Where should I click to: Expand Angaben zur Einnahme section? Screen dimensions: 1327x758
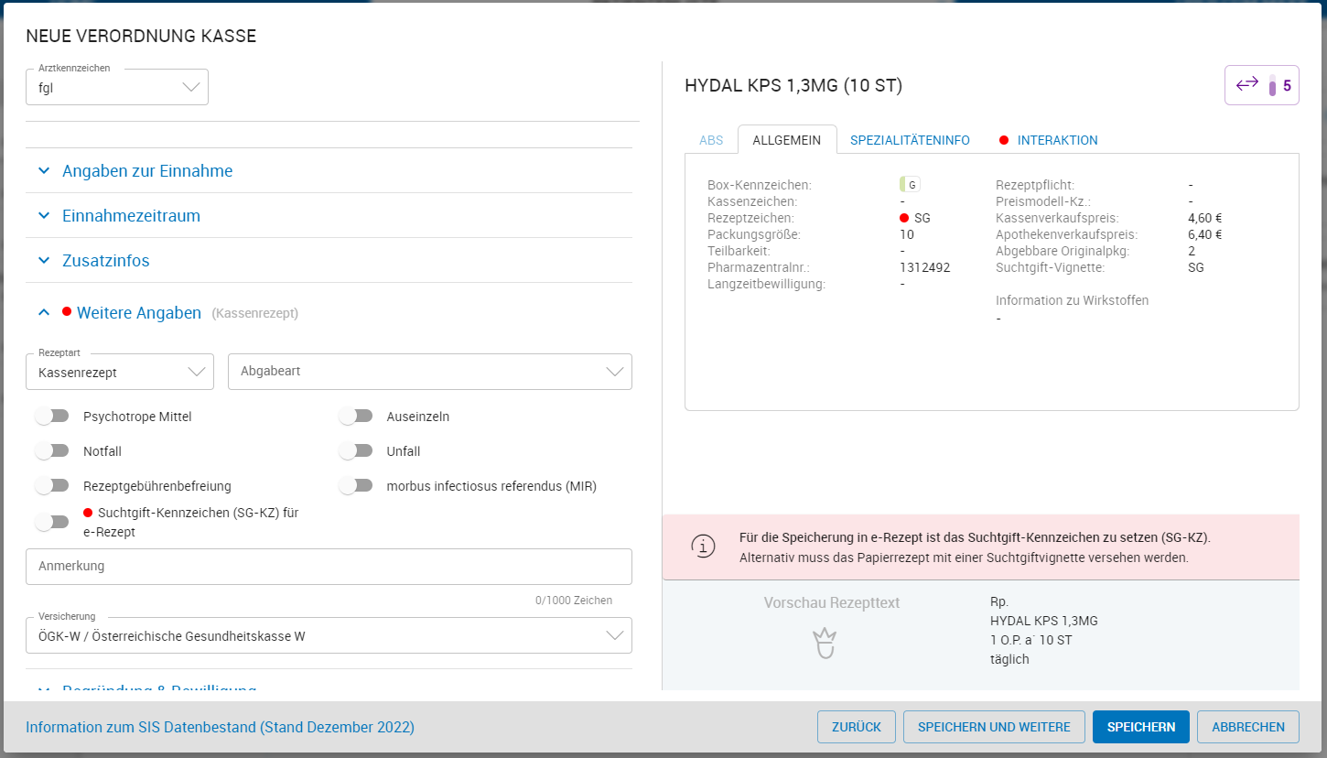point(329,171)
